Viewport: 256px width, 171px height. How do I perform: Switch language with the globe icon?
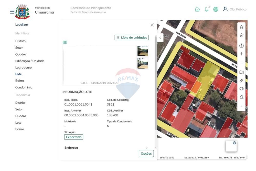(216, 9)
